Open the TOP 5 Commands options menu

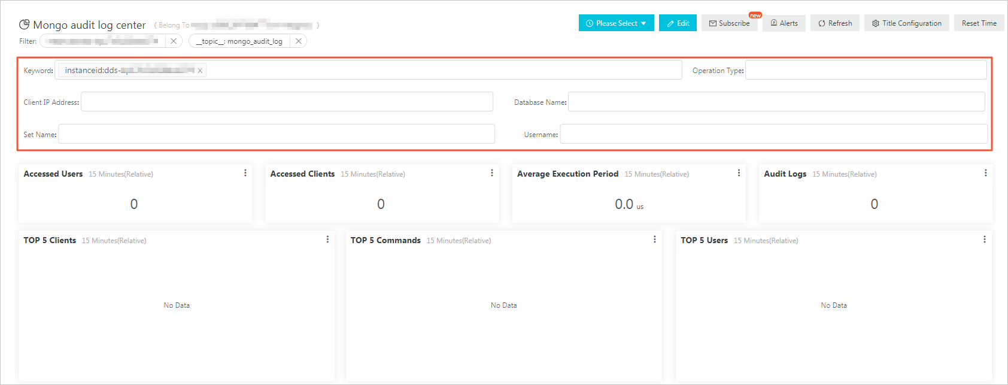654,240
